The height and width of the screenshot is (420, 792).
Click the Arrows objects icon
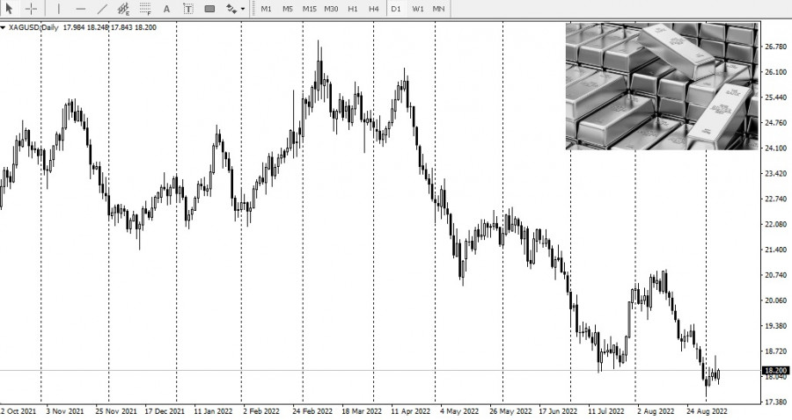coord(231,9)
